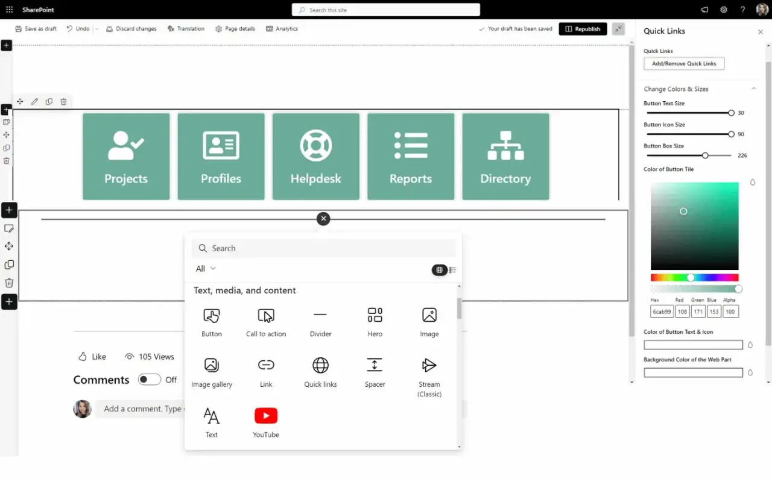Click the Projects tile
Viewport: 772px width, 482px height.
[x=126, y=157]
